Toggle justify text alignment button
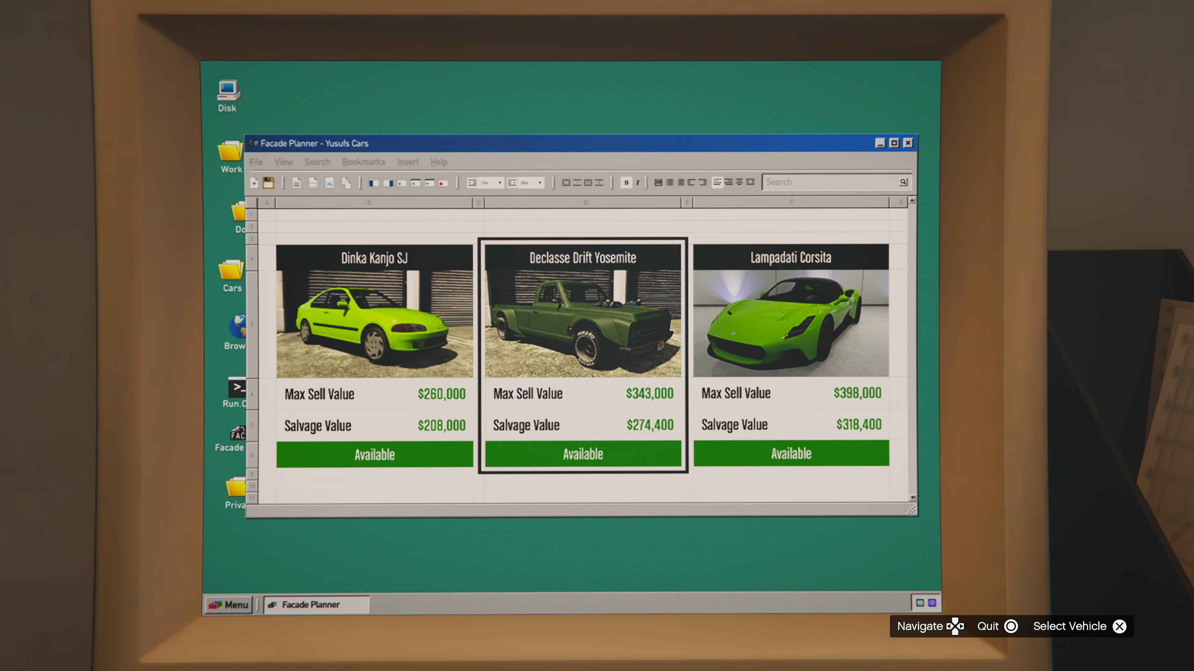 point(750,182)
